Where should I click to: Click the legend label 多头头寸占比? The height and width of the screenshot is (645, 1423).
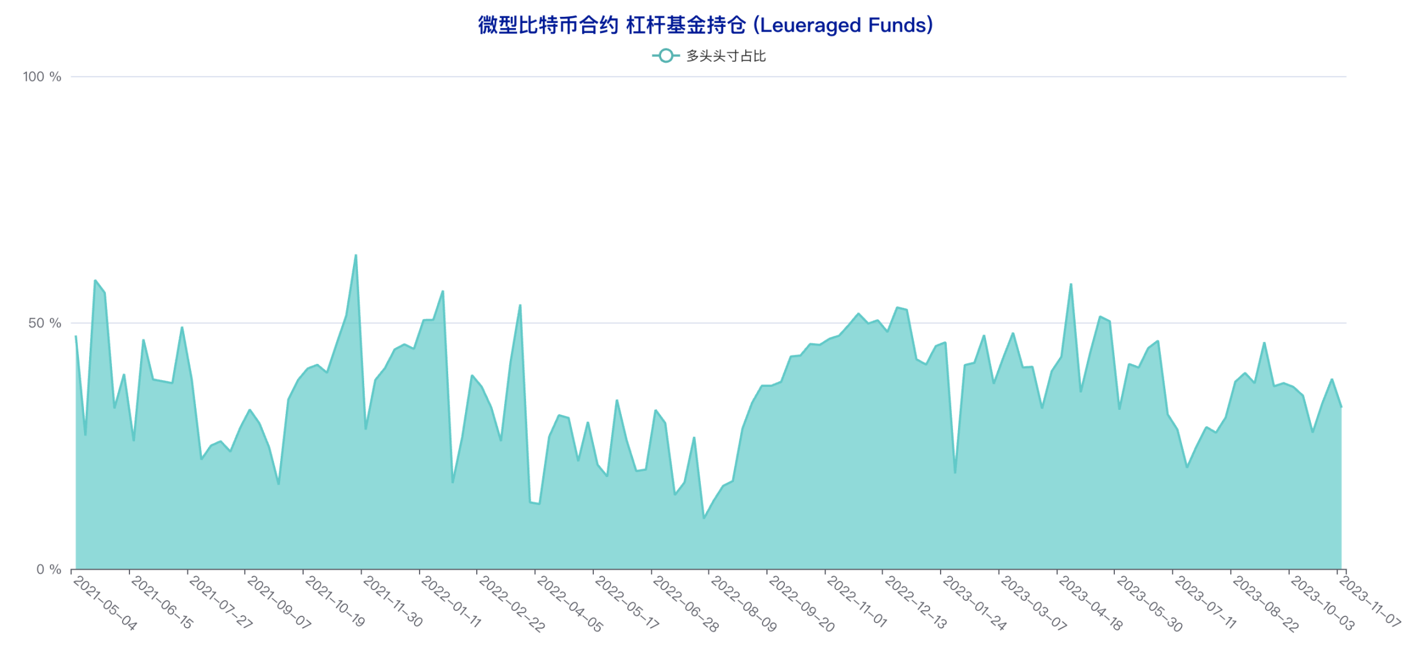(x=726, y=56)
